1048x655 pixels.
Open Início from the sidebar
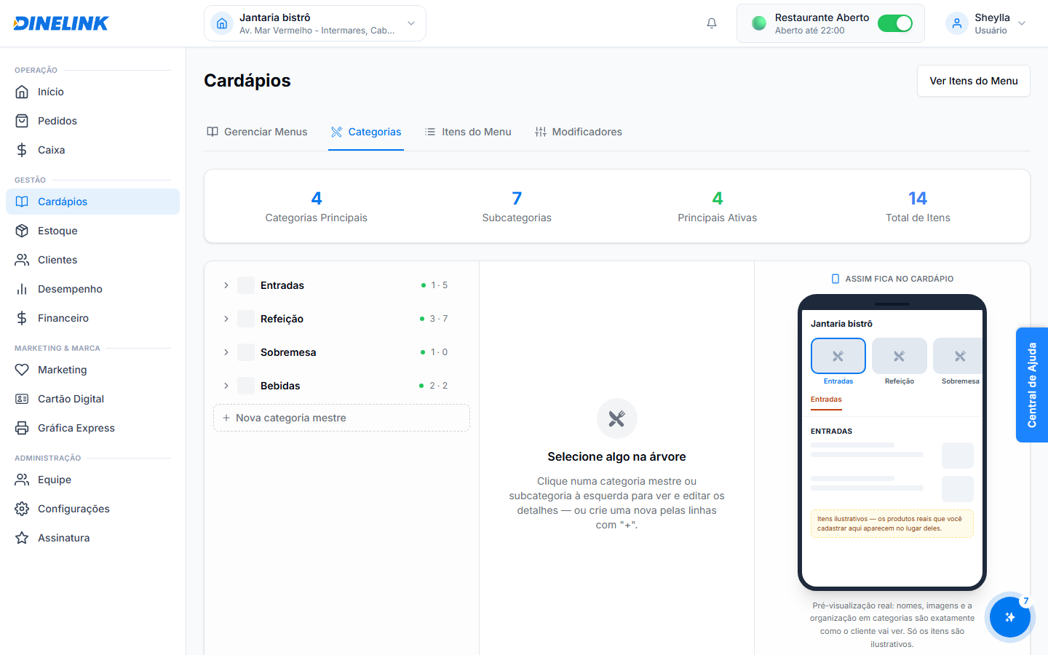click(92, 92)
